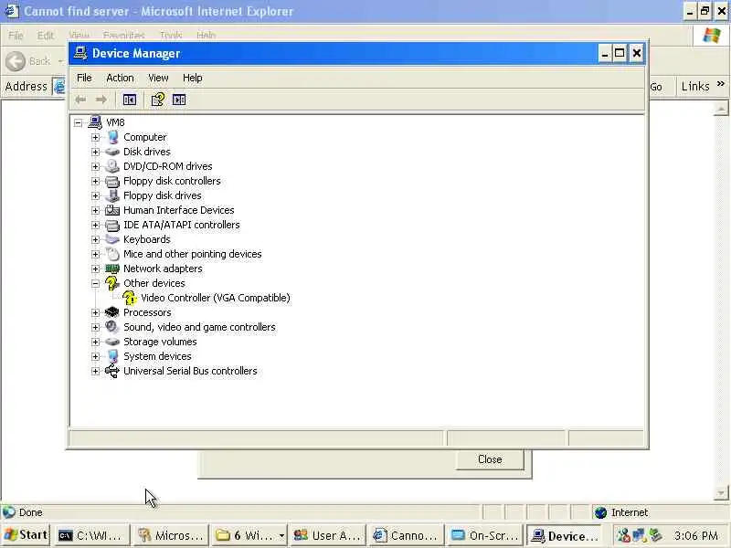Screen dimensions: 731x548
Task: Select the Keyboards category icon
Action: tap(112, 239)
